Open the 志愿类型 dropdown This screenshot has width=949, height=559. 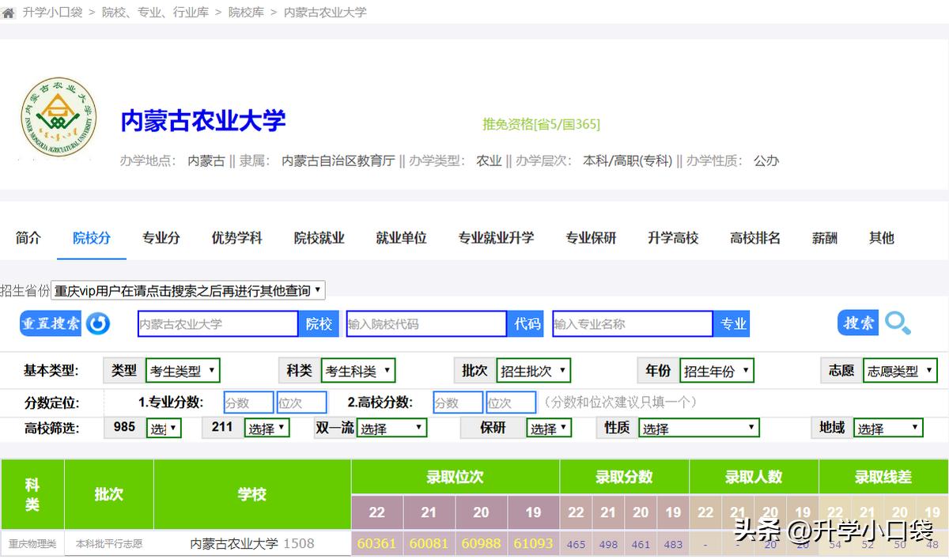tap(900, 370)
